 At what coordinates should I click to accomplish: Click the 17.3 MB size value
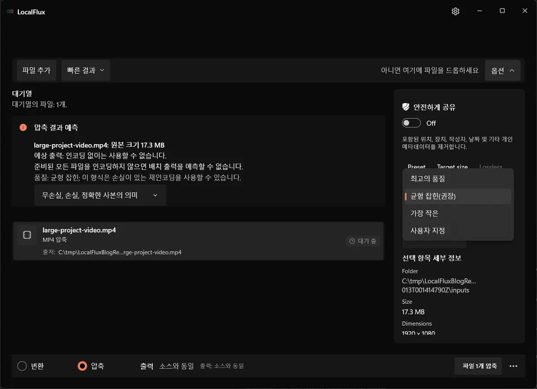click(x=413, y=312)
